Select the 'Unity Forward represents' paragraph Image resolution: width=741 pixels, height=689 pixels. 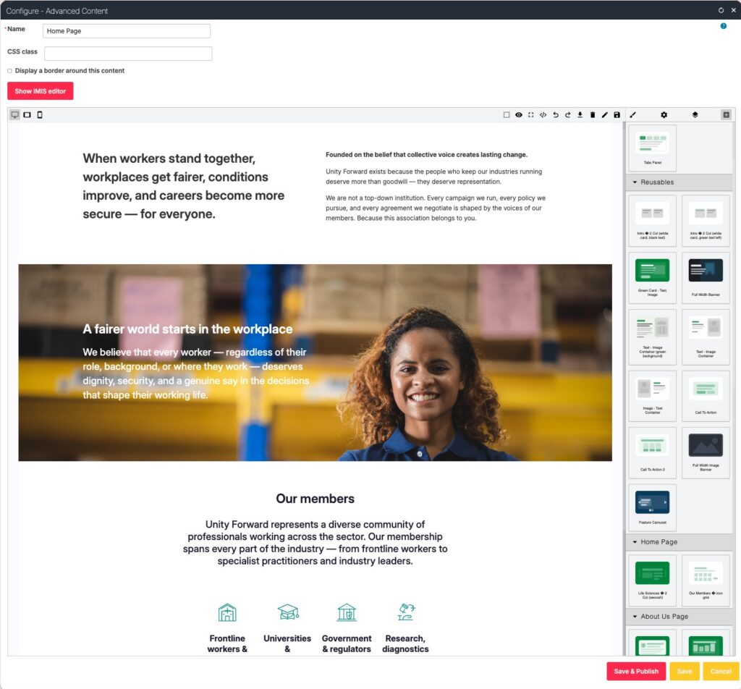pyautogui.click(x=316, y=543)
